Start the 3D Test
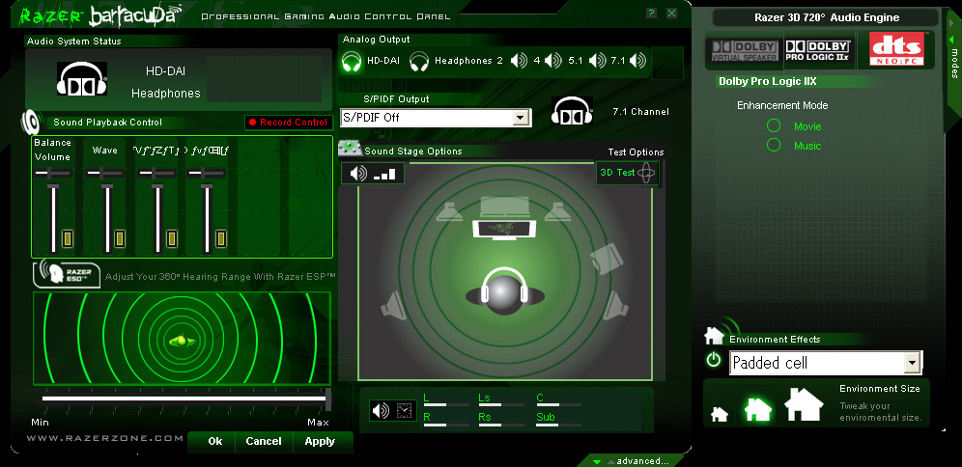 [x=627, y=172]
